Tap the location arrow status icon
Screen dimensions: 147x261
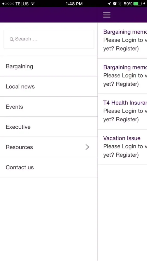pyautogui.click(x=109, y=4)
